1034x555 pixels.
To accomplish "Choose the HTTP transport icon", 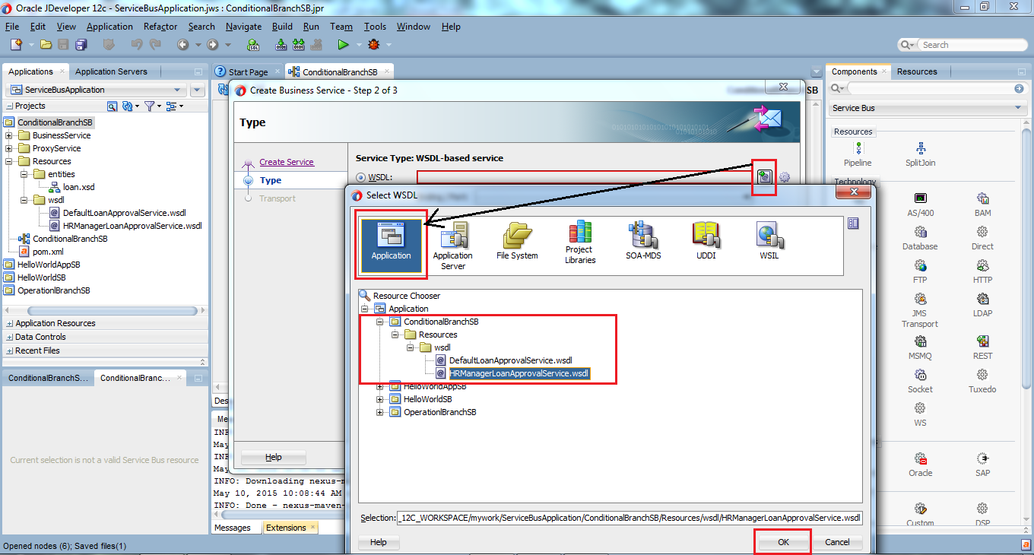I will pos(982,271).
